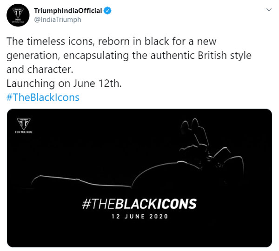The width and height of the screenshot is (279, 251).
Task: Open the blue #TheBlackIcons hashtag link
Action: [x=43, y=97]
